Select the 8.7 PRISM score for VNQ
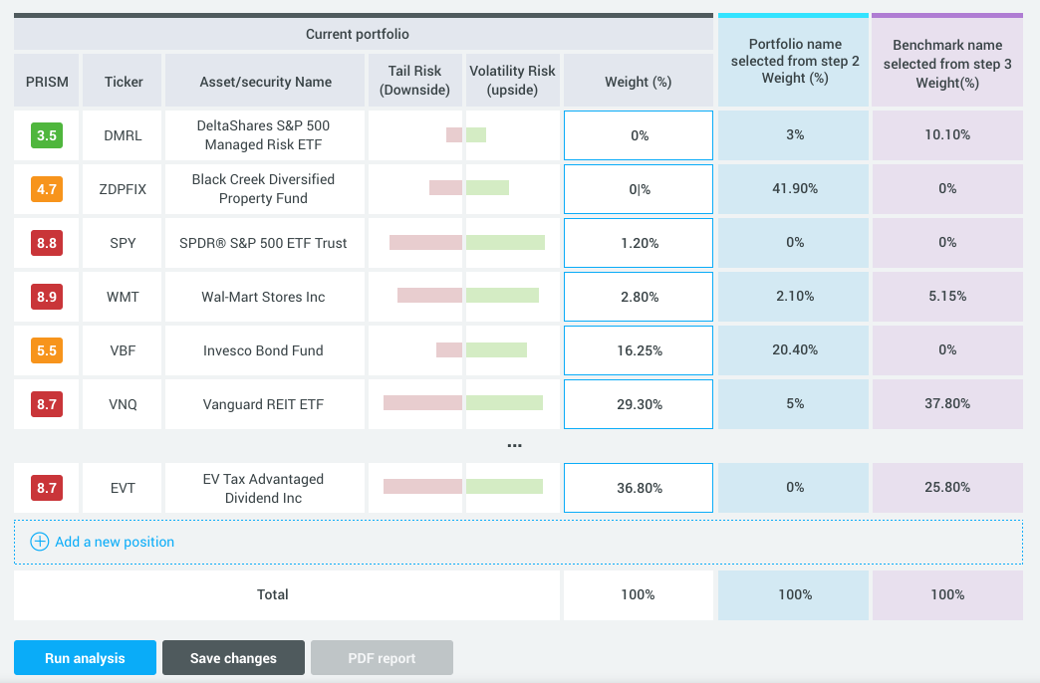 coord(46,403)
